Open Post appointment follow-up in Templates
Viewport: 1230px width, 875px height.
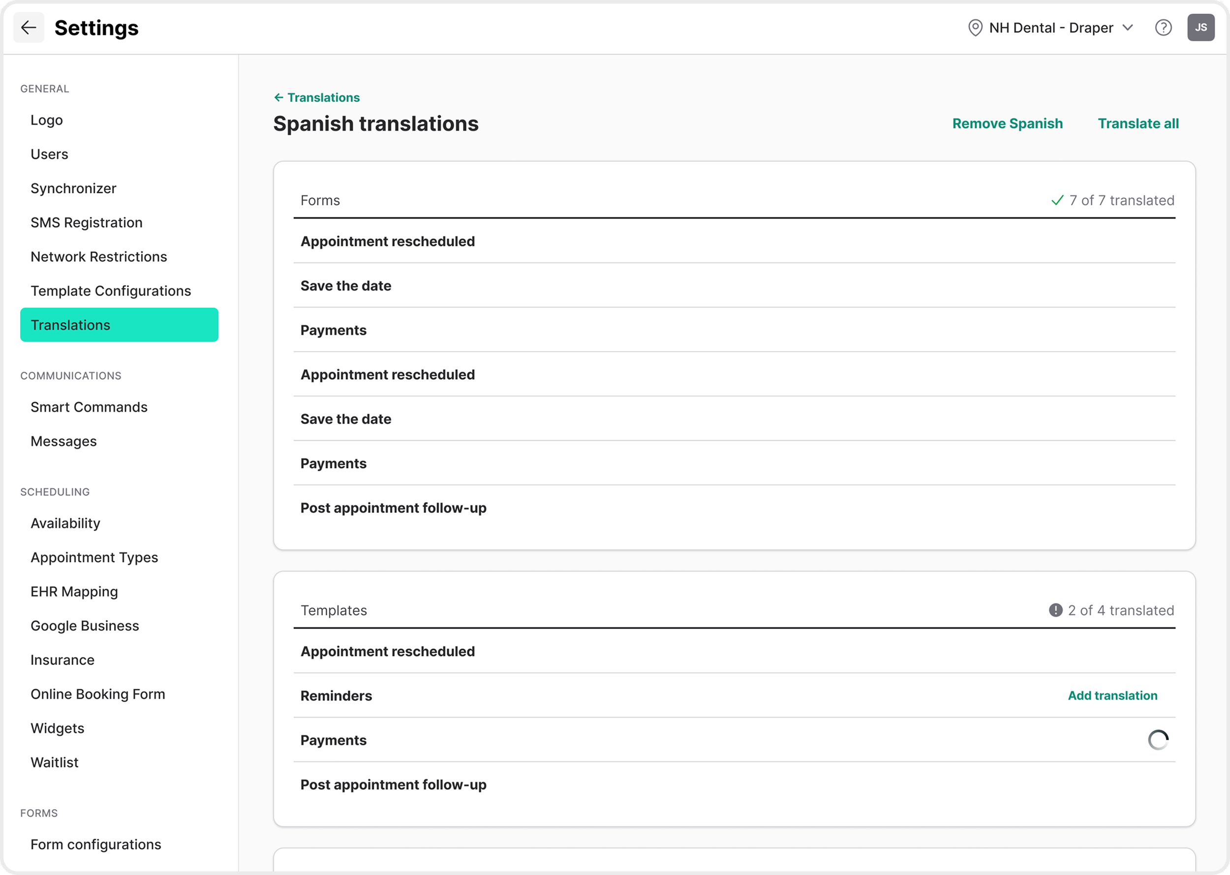[734, 784]
